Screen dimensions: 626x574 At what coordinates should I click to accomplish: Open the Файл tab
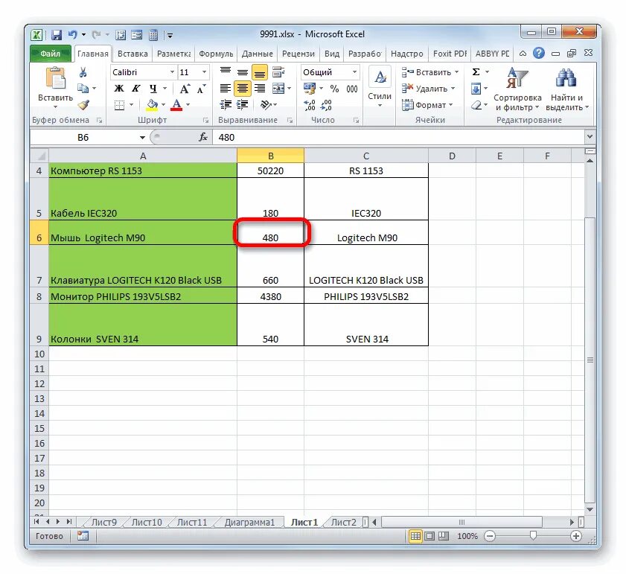click(51, 54)
